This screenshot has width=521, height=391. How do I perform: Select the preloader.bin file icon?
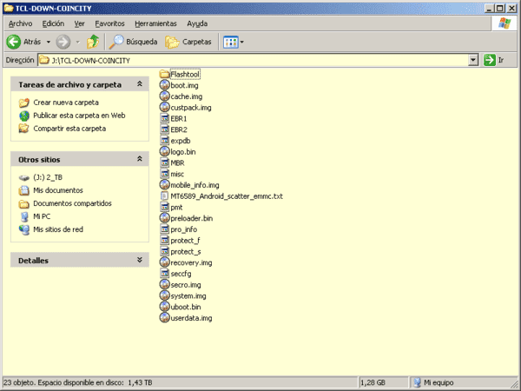(x=164, y=218)
